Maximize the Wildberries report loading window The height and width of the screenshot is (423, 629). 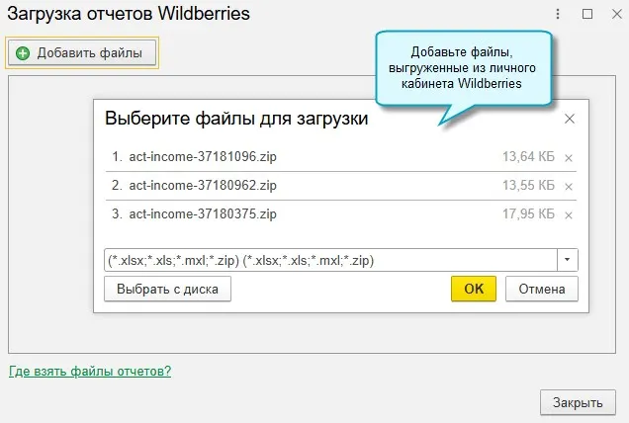(x=587, y=14)
